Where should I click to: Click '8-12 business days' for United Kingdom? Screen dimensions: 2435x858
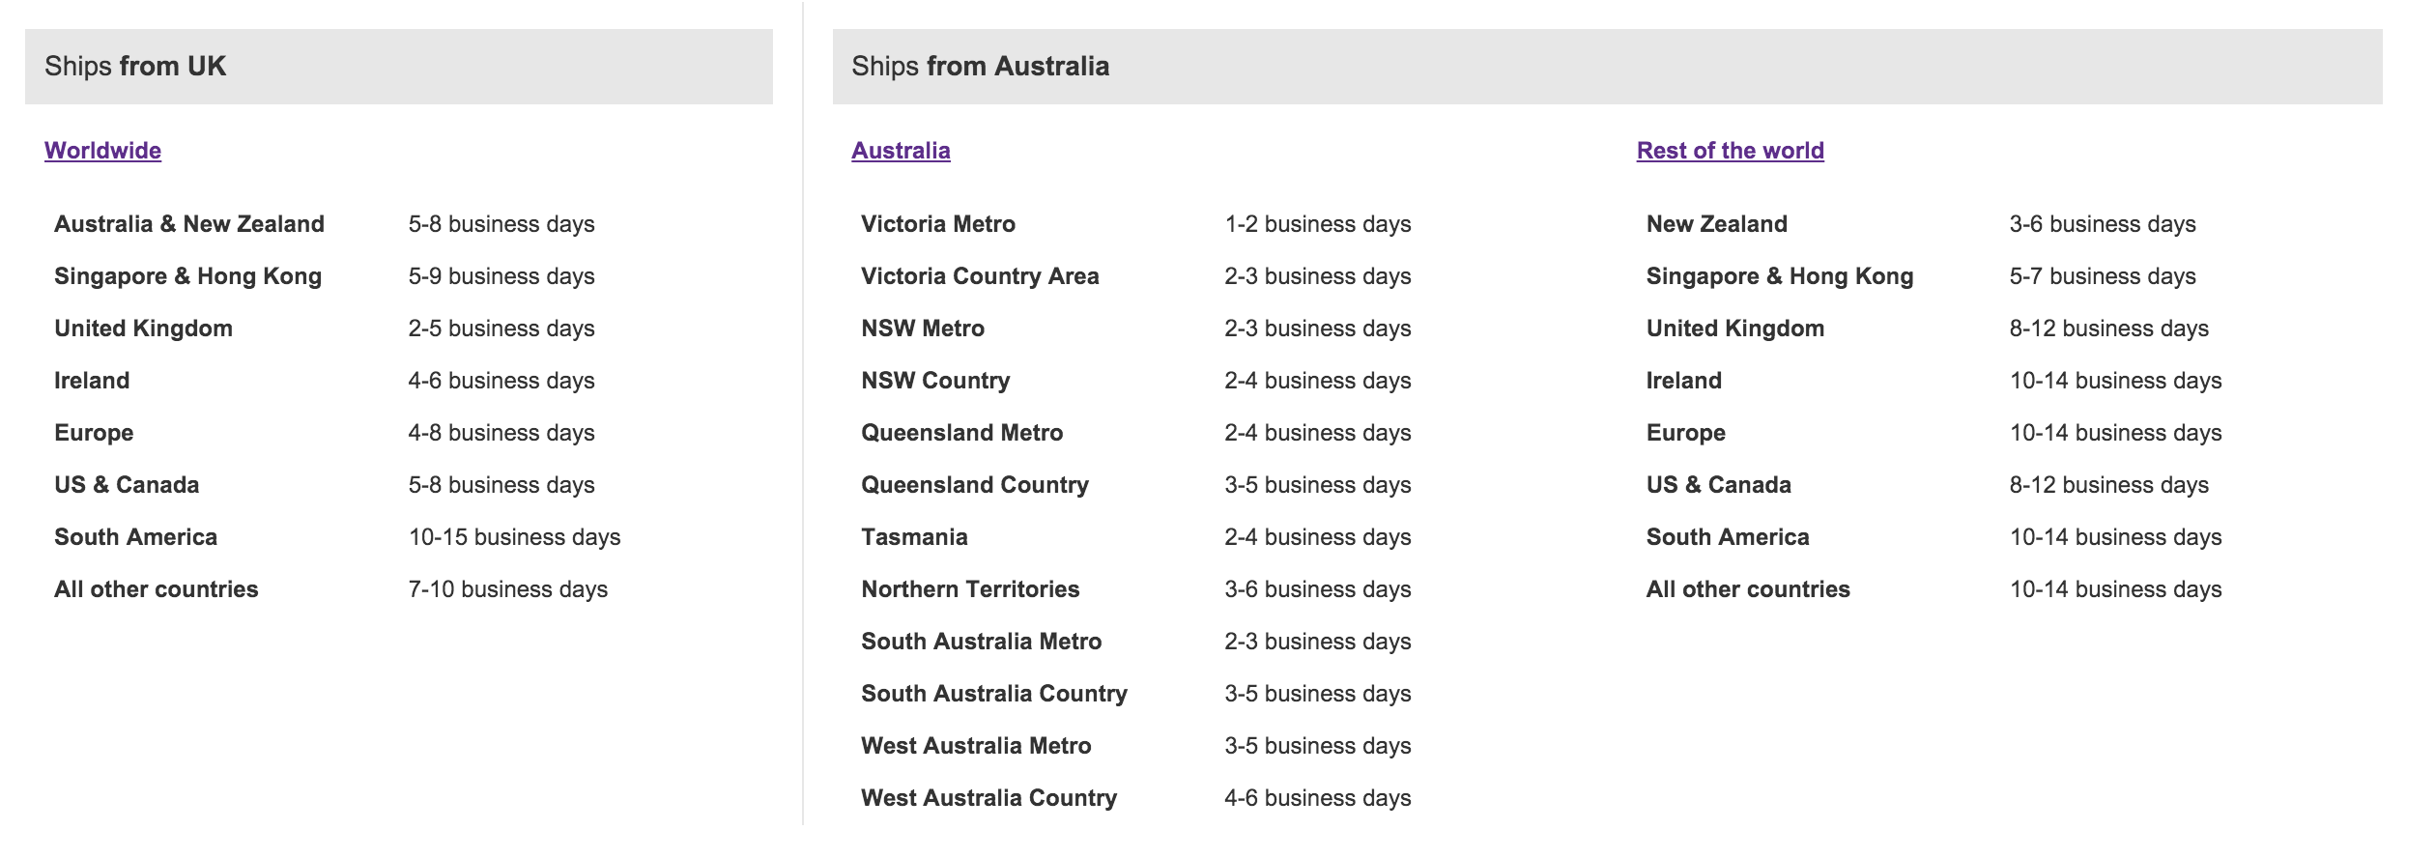click(x=2109, y=329)
